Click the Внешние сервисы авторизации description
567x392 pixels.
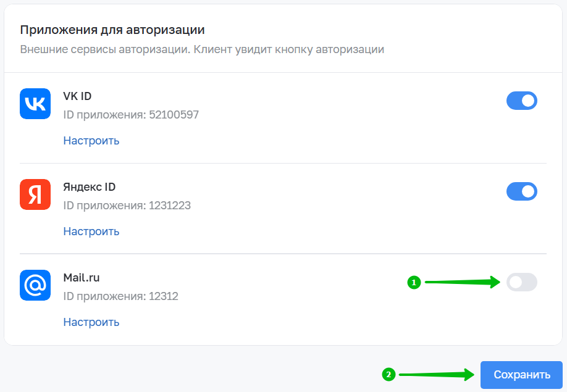click(x=202, y=49)
